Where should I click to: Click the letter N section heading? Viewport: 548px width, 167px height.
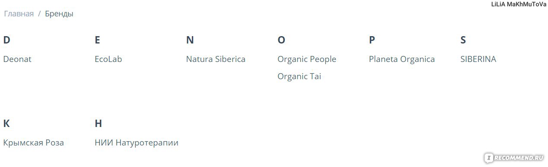[190, 40]
